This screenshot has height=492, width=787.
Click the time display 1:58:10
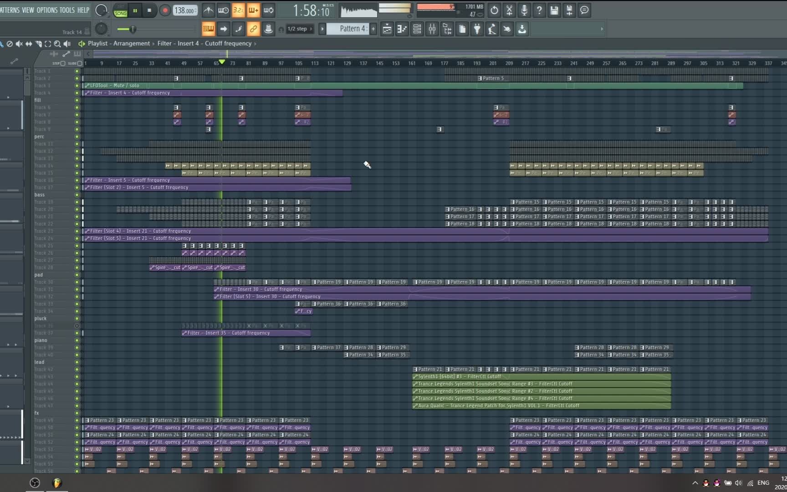click(x=311, y=10)
